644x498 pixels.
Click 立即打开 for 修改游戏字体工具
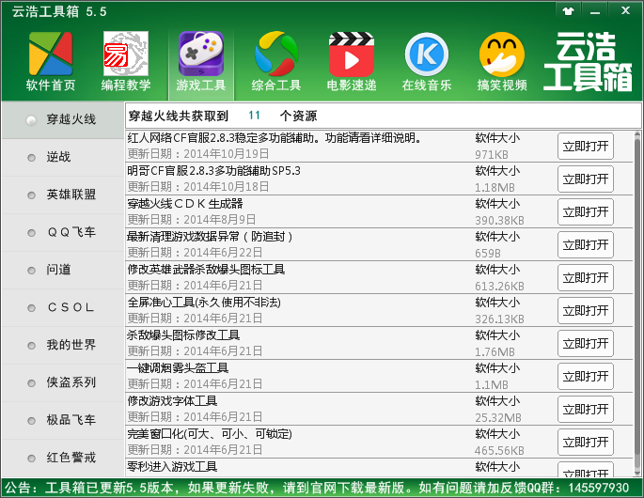click(x=586, y=409)
